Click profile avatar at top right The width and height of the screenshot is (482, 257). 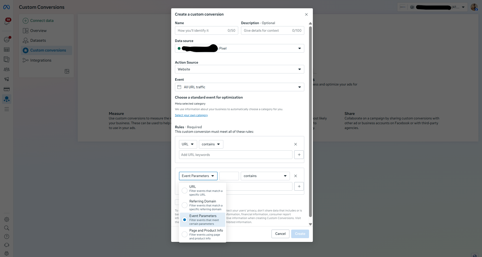474,7
